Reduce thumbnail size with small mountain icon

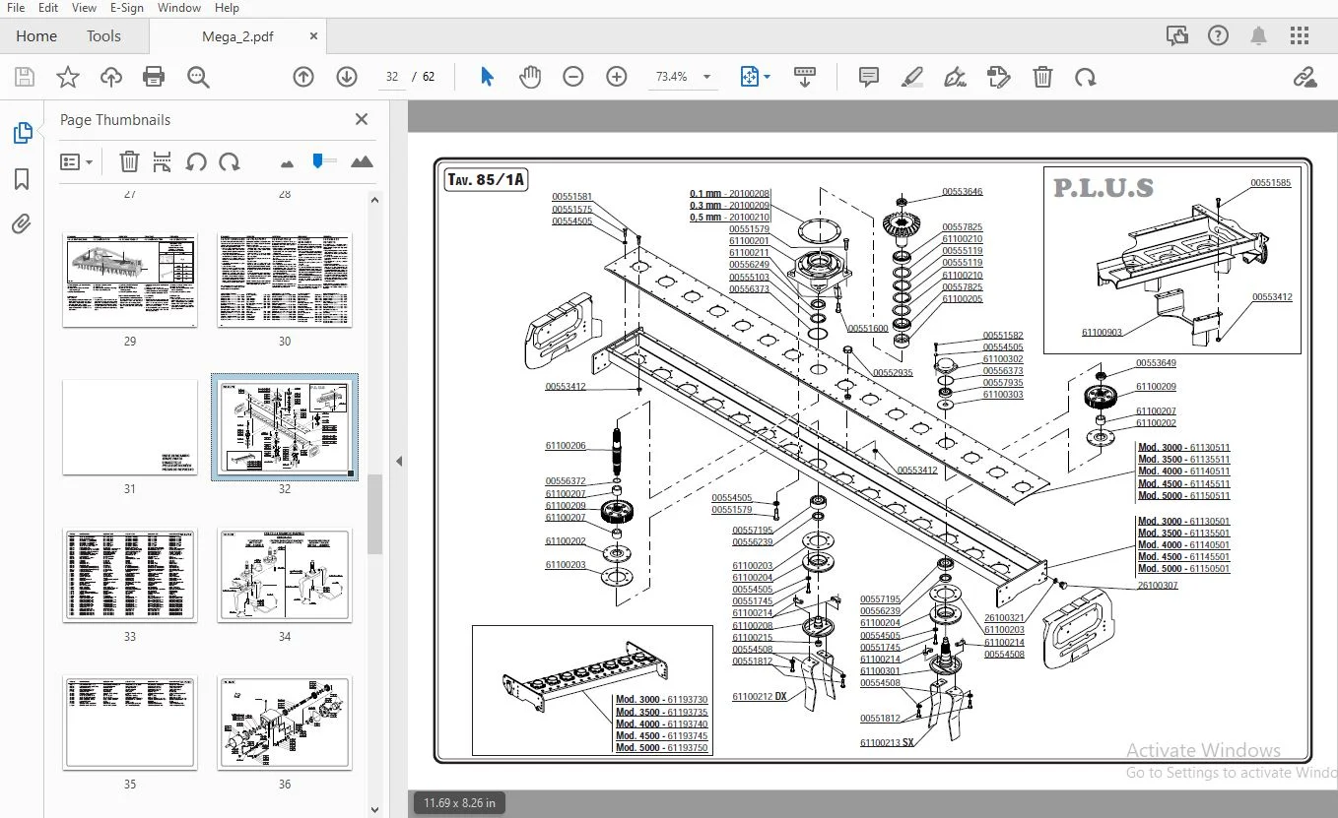point(288,162)
